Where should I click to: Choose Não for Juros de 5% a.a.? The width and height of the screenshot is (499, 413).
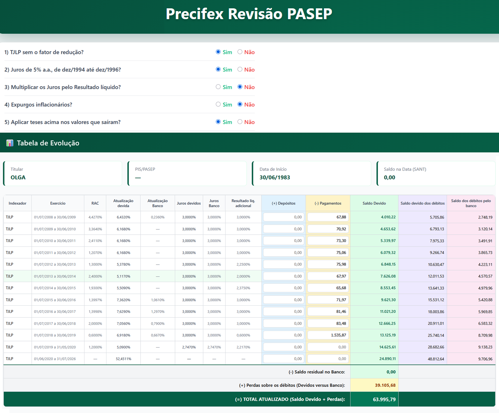[x=240, y=69]
